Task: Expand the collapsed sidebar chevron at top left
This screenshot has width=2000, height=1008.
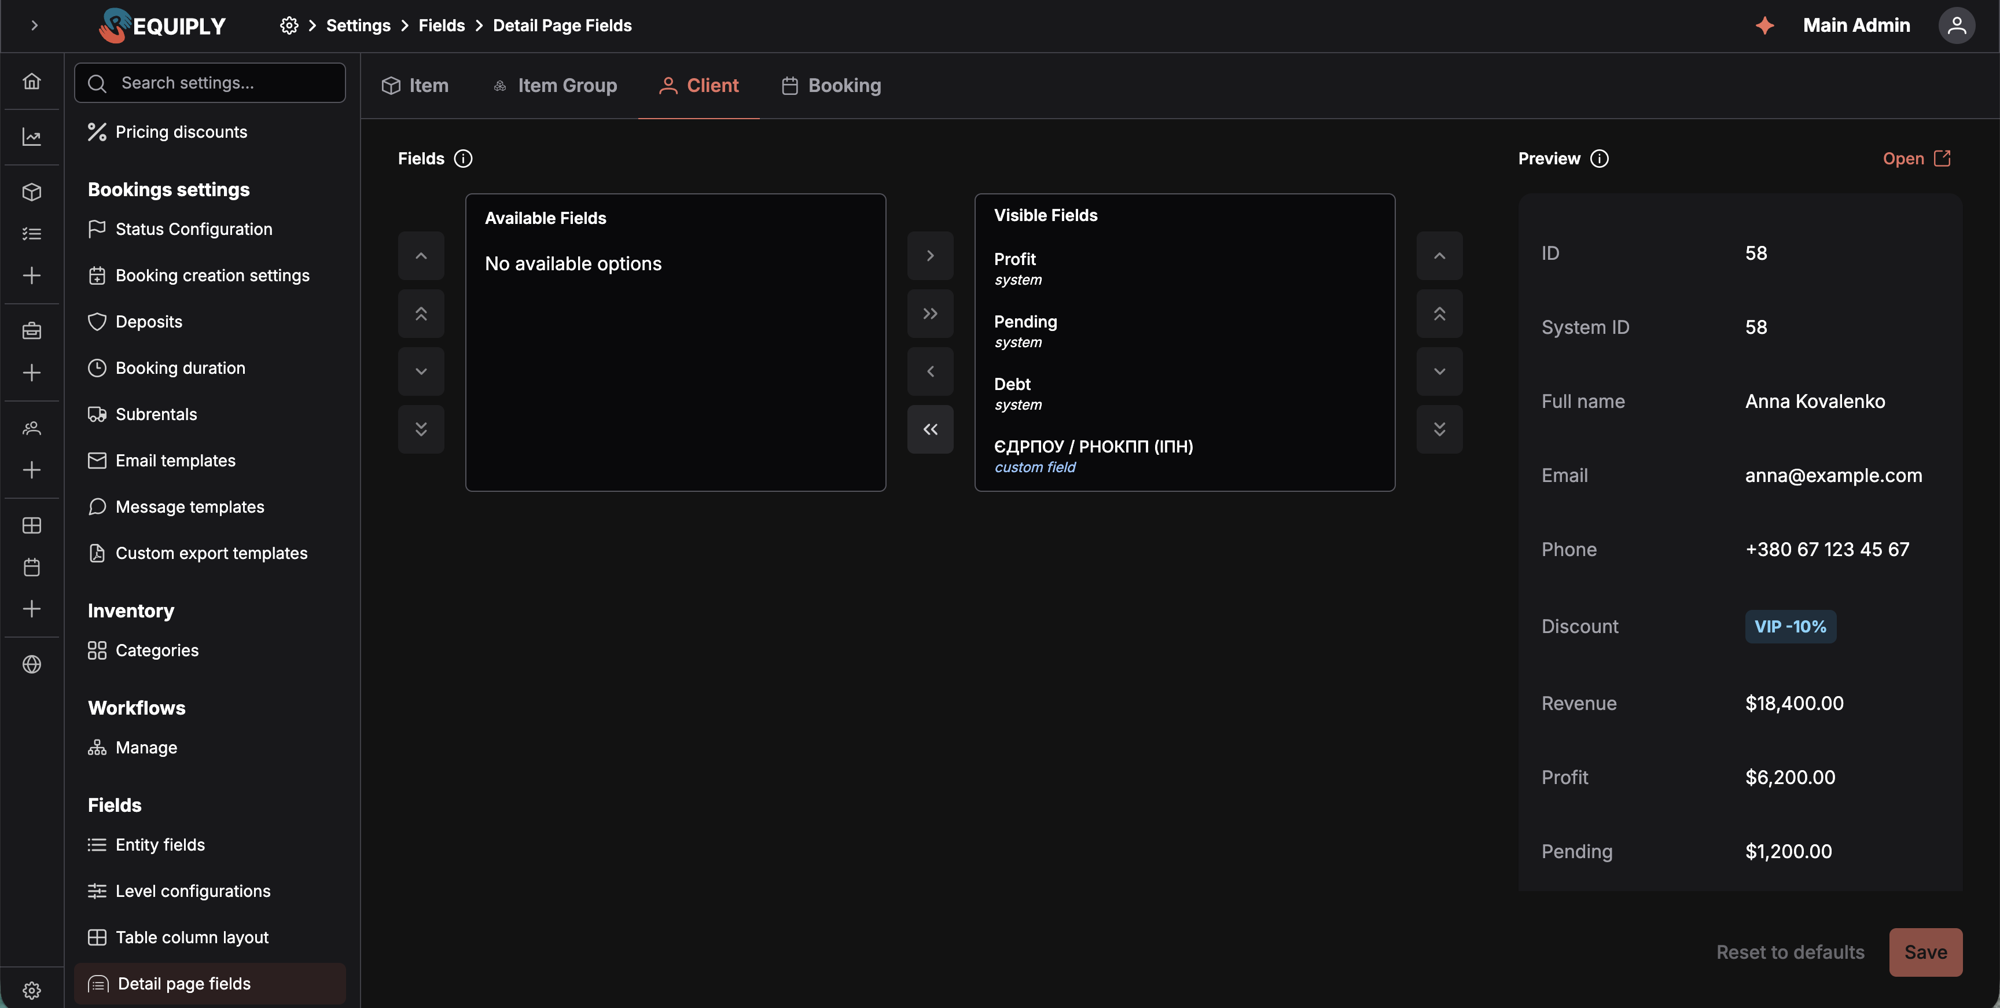Action: 34,25
